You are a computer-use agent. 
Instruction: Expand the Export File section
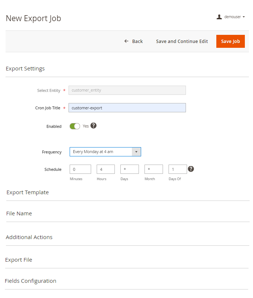click(x=19, y=260)
